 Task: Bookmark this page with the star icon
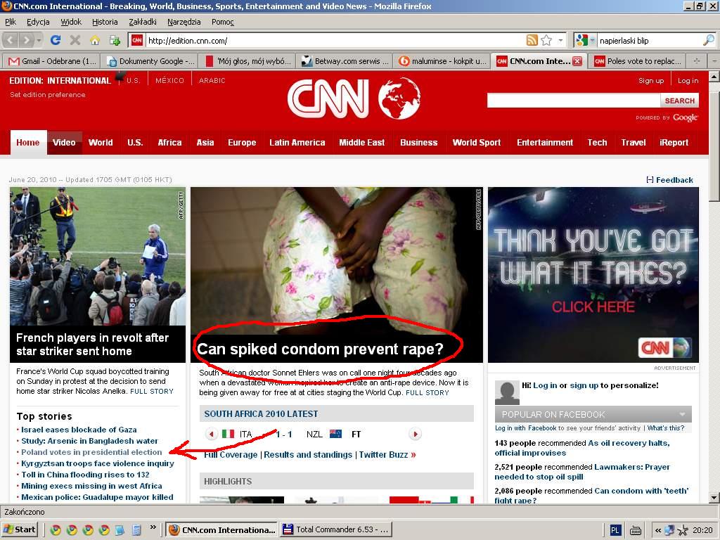[546, 40]
